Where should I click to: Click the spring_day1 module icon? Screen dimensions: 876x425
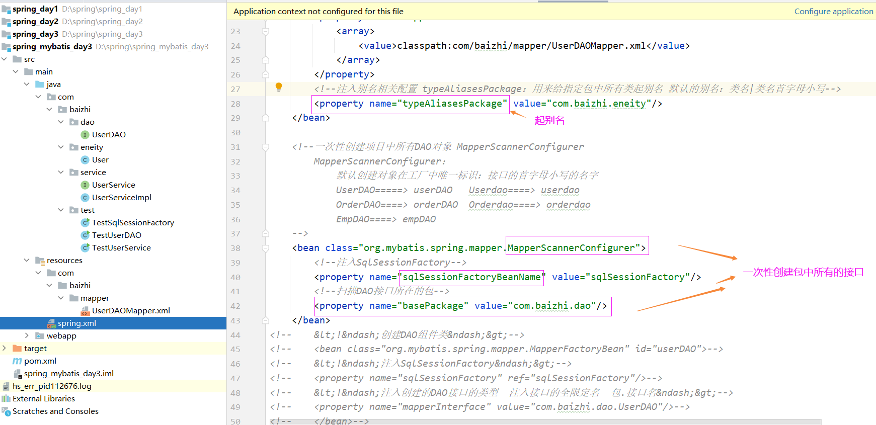tap(6, 9)
